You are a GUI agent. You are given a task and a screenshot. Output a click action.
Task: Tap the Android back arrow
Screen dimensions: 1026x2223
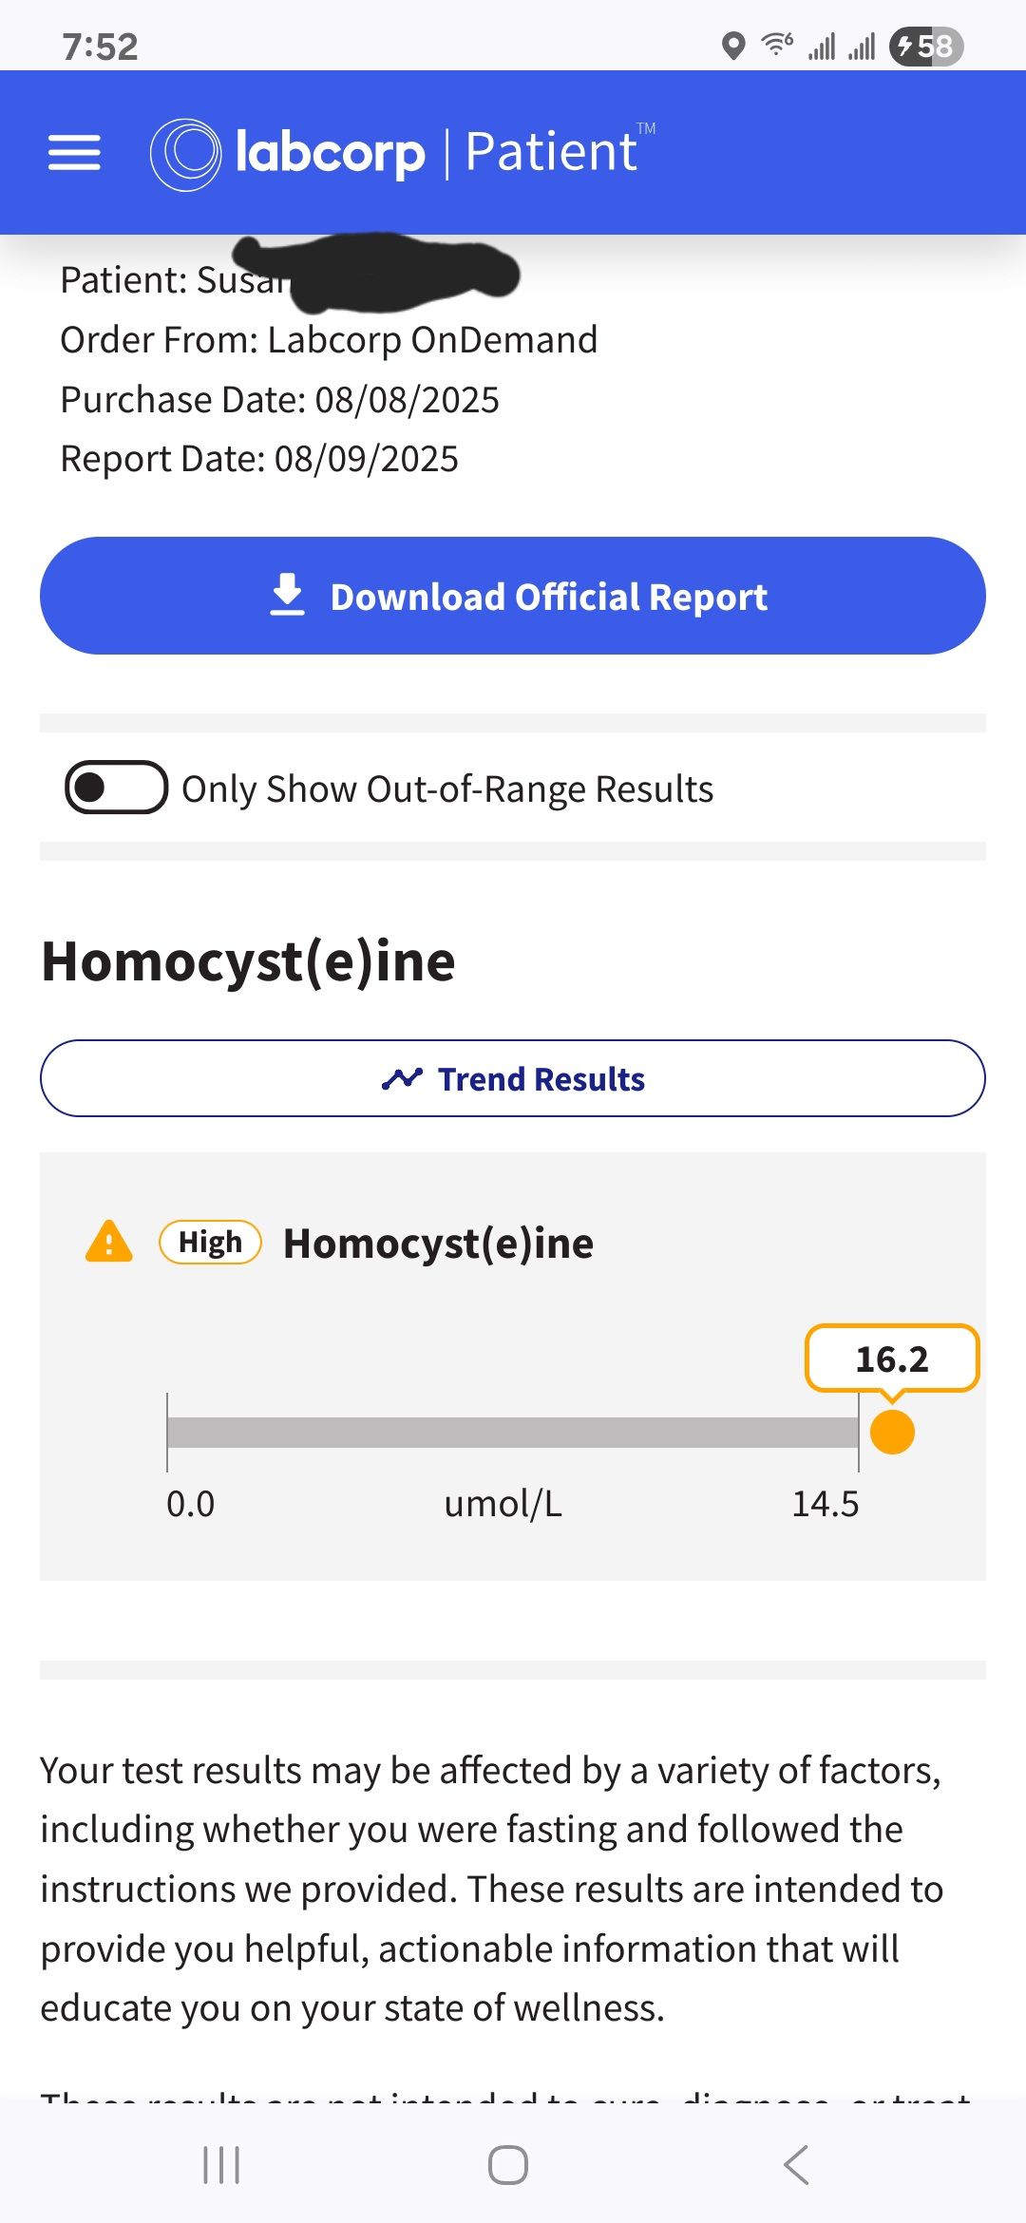(796, 2165)
